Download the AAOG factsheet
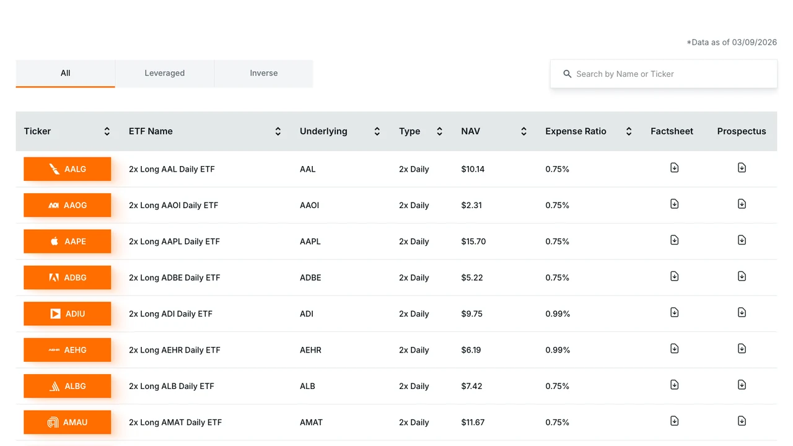The width and height of the screenshot is (793, 446). click(674, 204)
